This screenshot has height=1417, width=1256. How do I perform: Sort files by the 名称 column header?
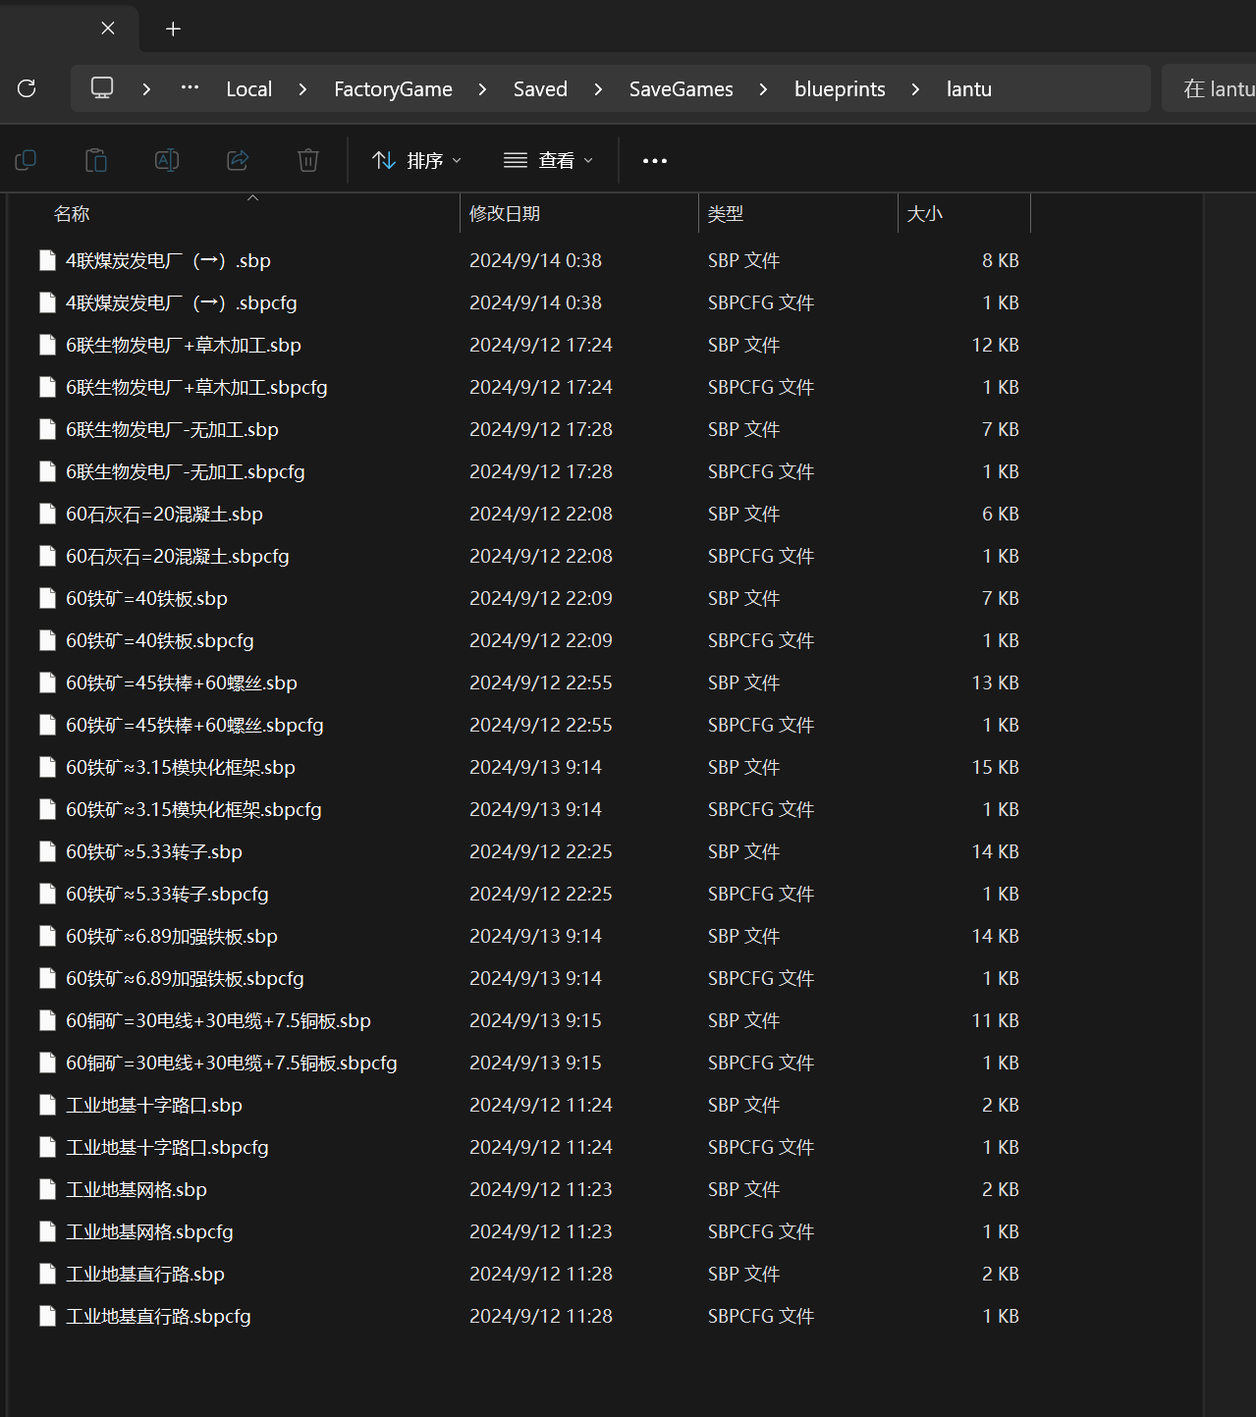click(72, 213)
